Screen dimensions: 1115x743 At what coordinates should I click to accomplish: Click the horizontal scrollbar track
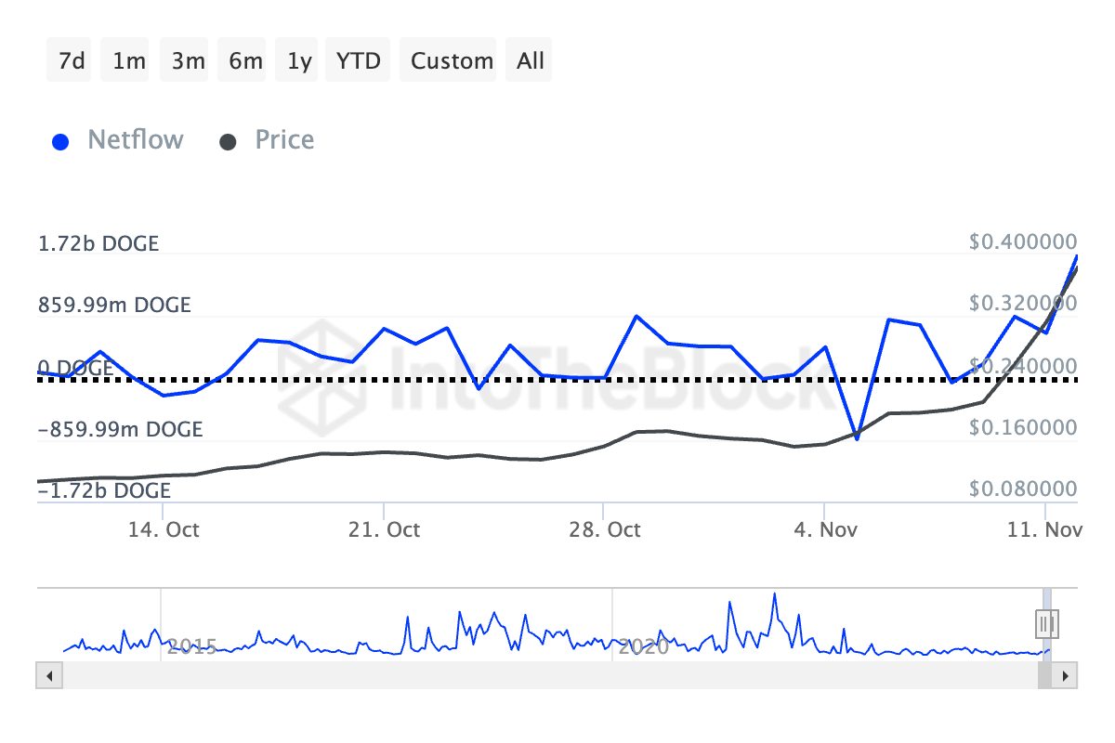pos(539,675)
